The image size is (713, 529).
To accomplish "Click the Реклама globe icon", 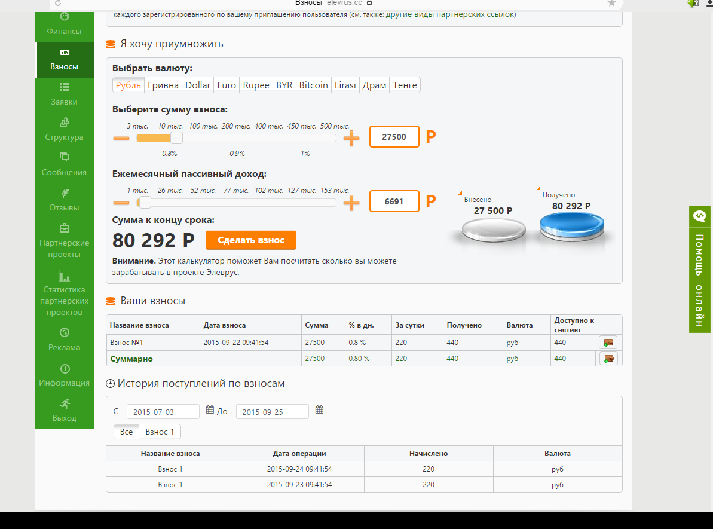I will 65,332.
